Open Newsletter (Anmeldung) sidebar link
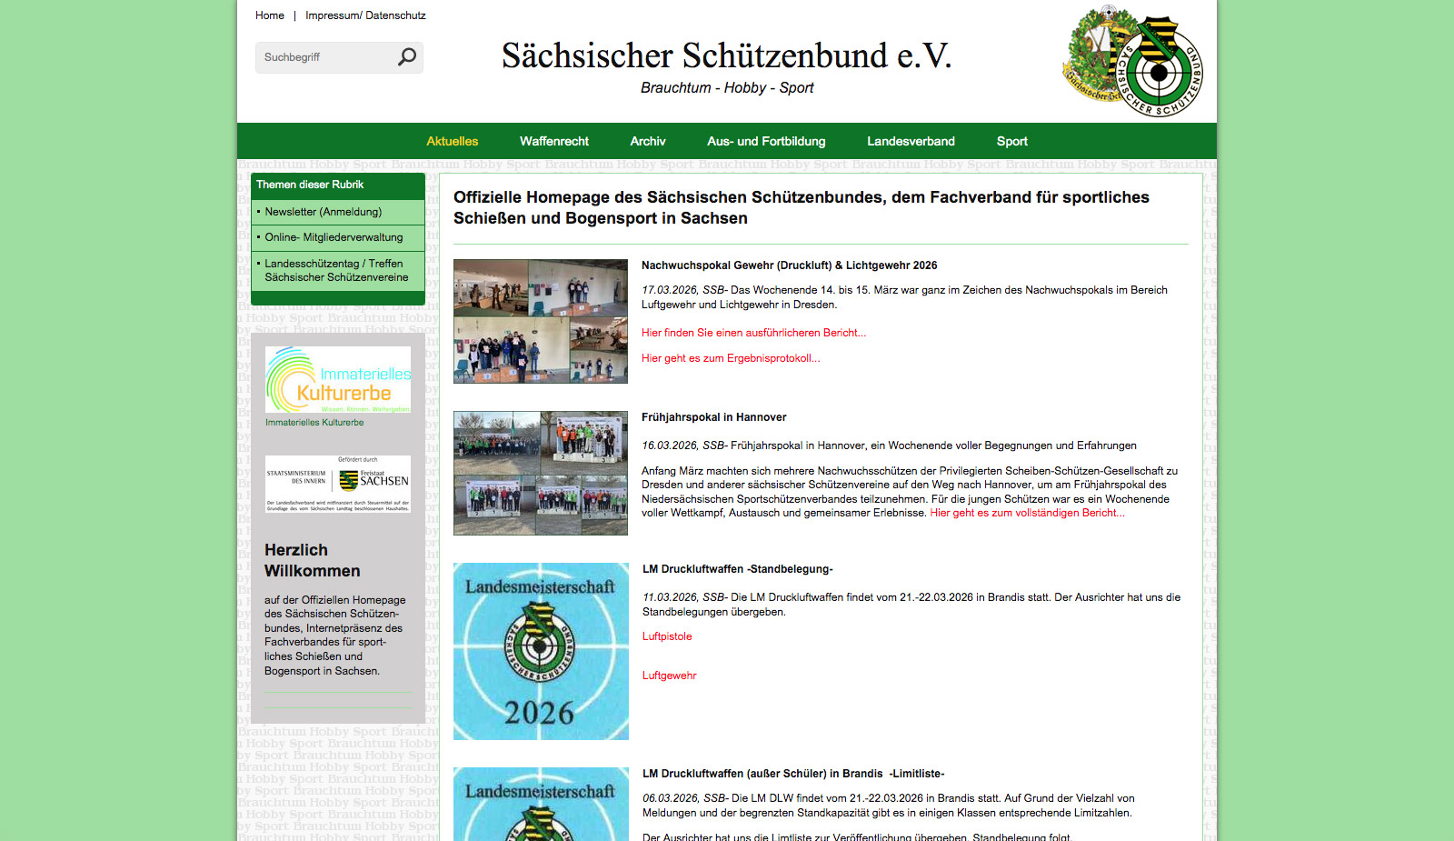 pos(323,212)
